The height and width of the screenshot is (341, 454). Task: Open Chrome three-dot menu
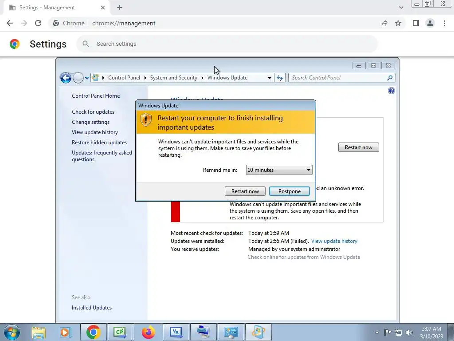[444, 23]
